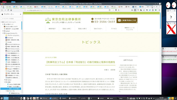
Task: Switch to the first Twitter tab
Action: click(x=16, y=7)
